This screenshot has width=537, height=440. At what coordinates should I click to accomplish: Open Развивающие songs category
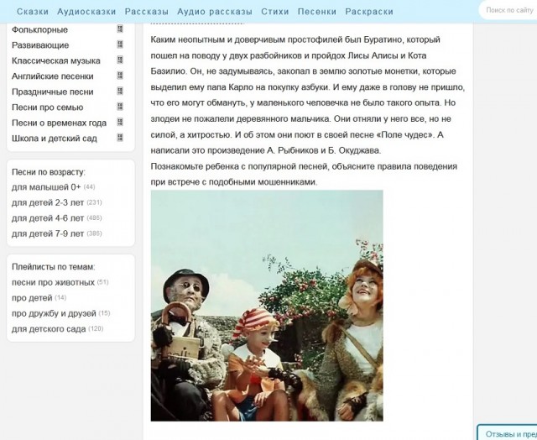pos(40,45)
